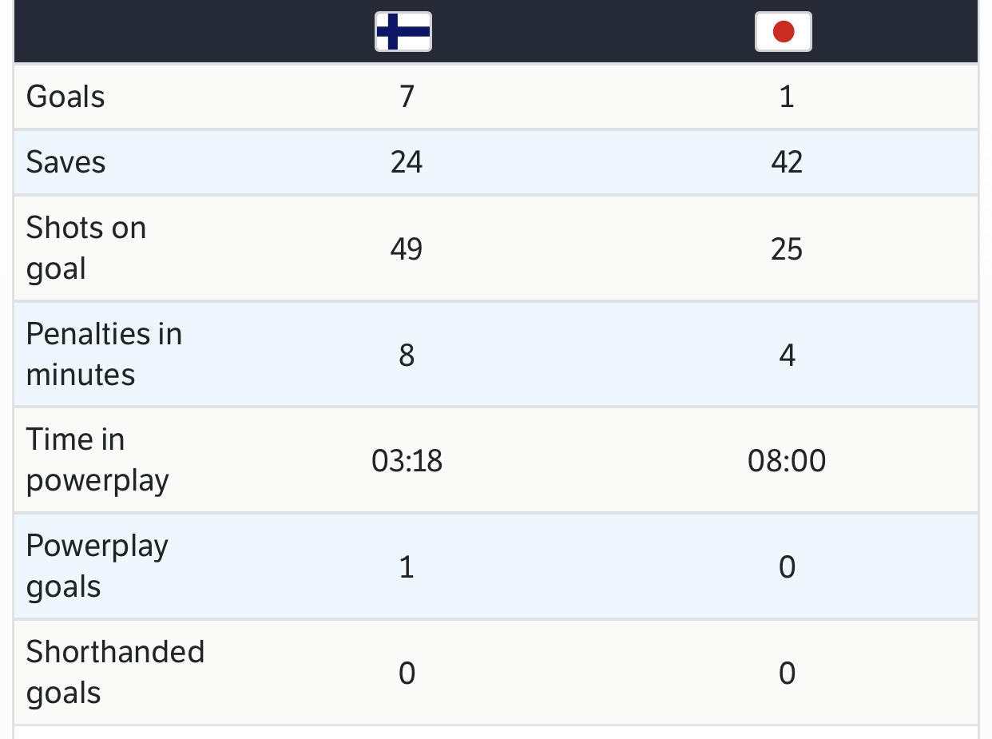
Task: Click Finland's saves value 24
Action: coord(407,162)
